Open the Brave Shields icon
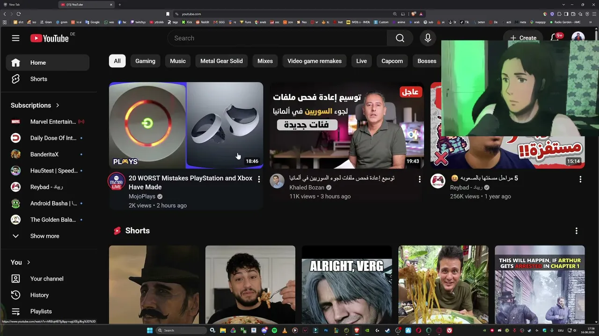The height and width of the screenshot is (336, 599). tap(414, 14)
